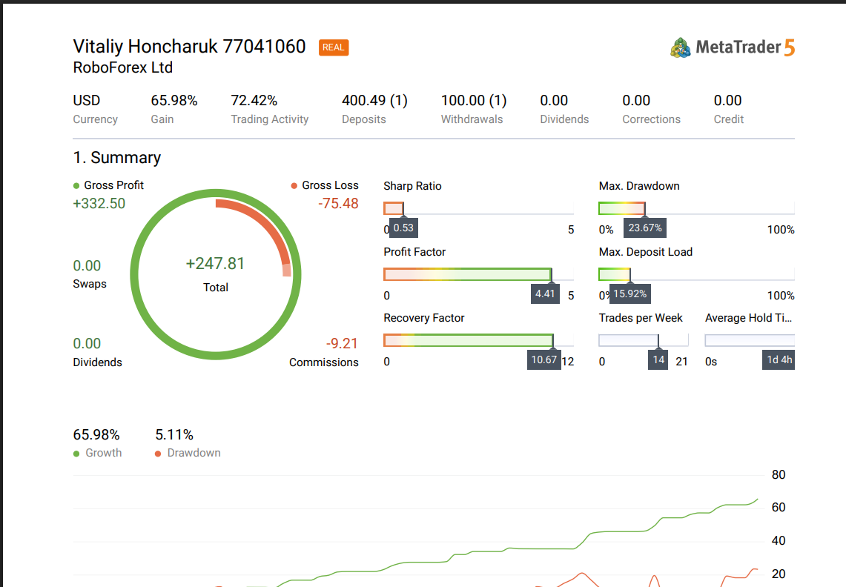Click the chart axis label 80

(779, 475)
